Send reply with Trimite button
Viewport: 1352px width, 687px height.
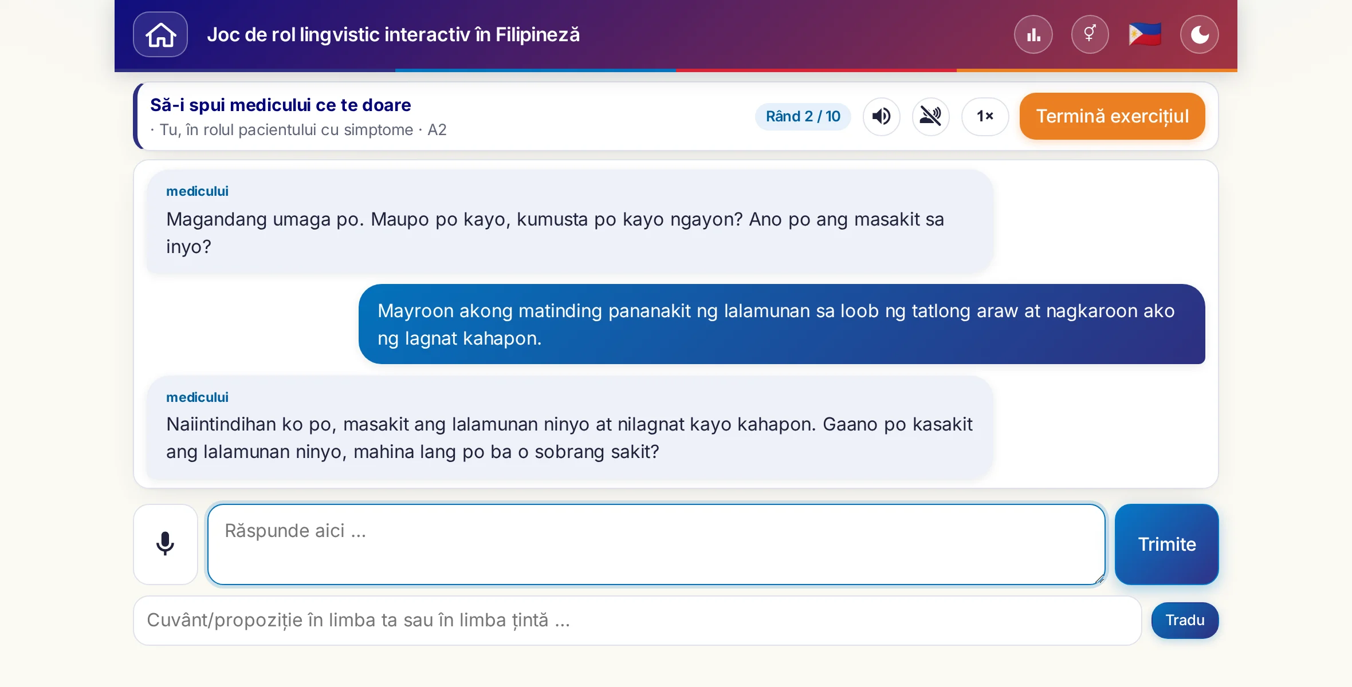(1166, 544)
